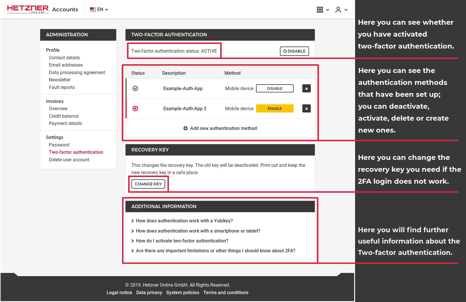Select Two-factor authentication in sidebar

pos(76,152)
